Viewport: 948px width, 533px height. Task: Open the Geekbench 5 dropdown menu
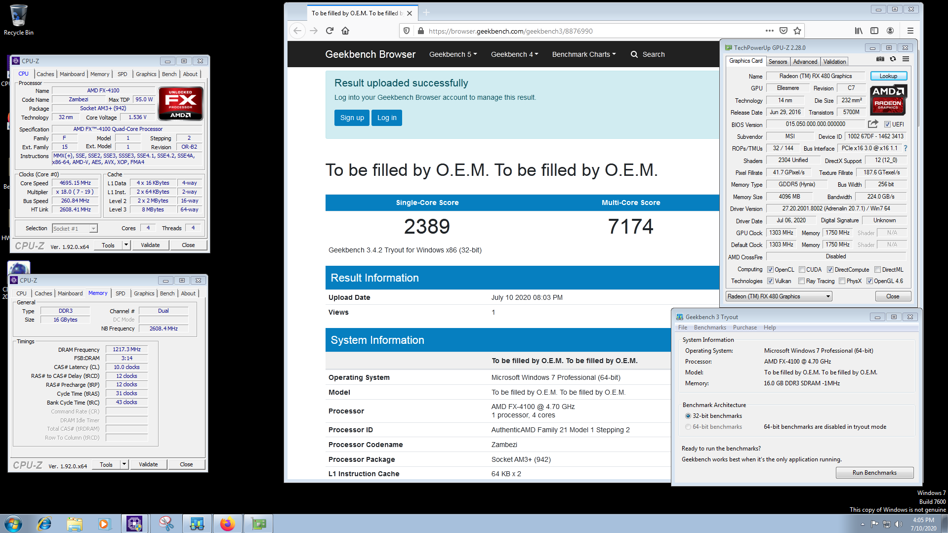(x=453, y=54)
